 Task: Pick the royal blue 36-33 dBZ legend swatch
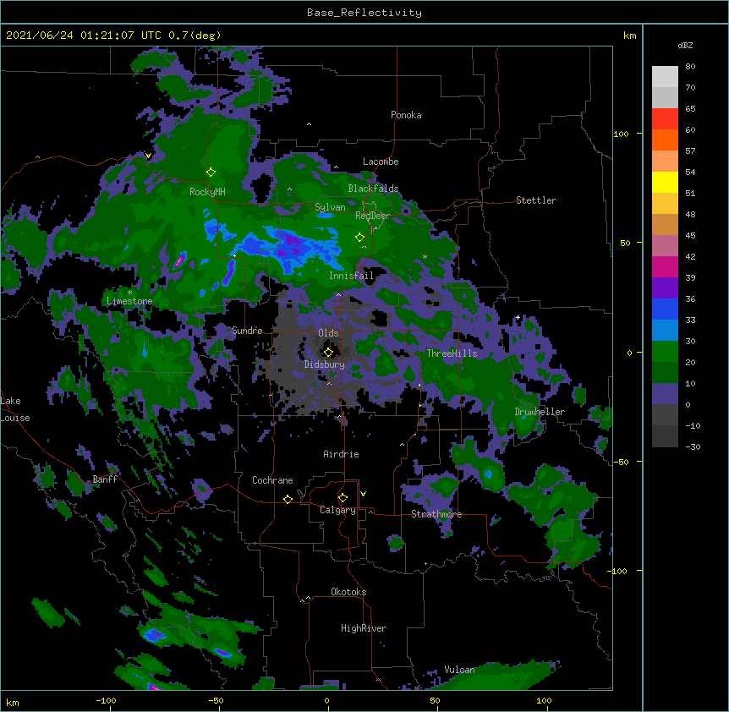click(x=665, y=309)
